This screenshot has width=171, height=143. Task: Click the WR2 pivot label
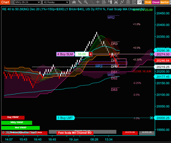coord(111,18)
